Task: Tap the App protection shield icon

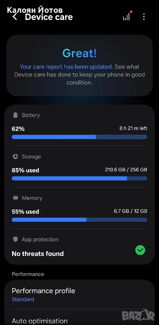Action: [x=15, y=239]
